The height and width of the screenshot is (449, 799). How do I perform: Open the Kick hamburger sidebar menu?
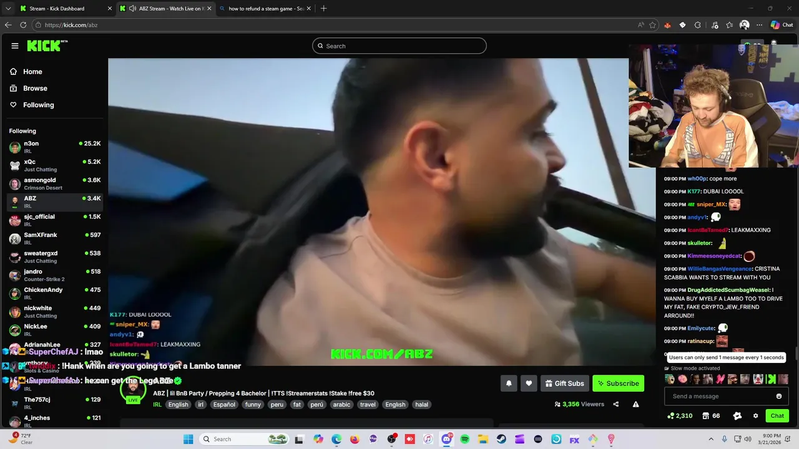tap(14, 46)
